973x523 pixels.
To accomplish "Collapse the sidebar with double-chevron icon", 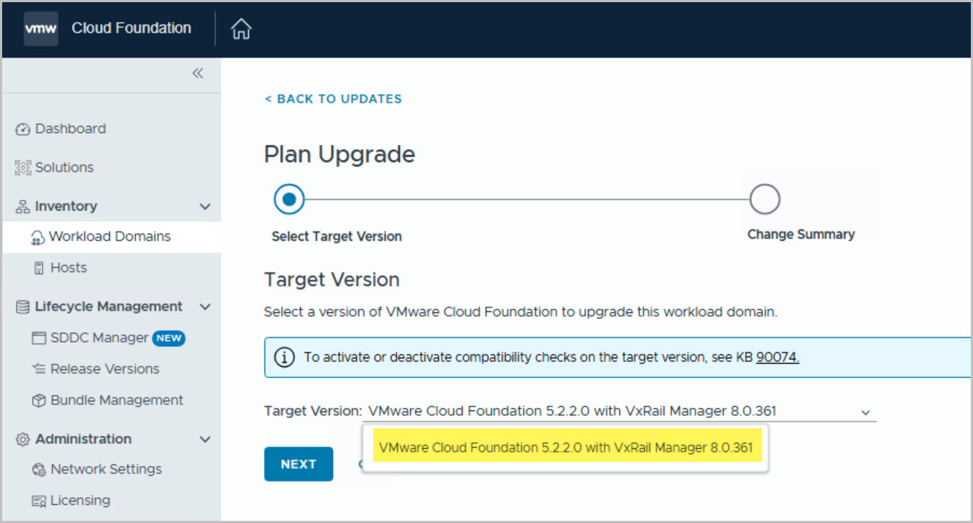I will (x=198, y=73).
